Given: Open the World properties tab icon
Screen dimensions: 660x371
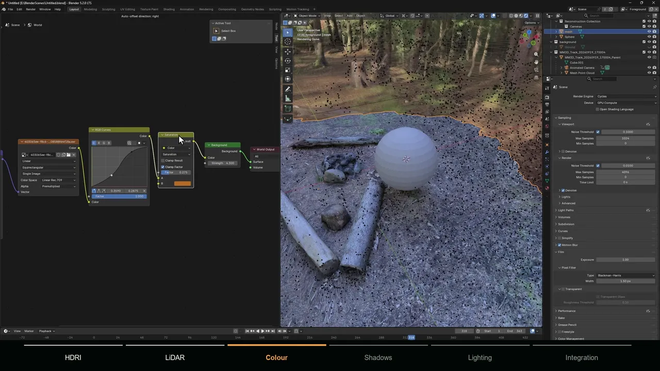Looking at the screenshot, I should coord(547,126).
